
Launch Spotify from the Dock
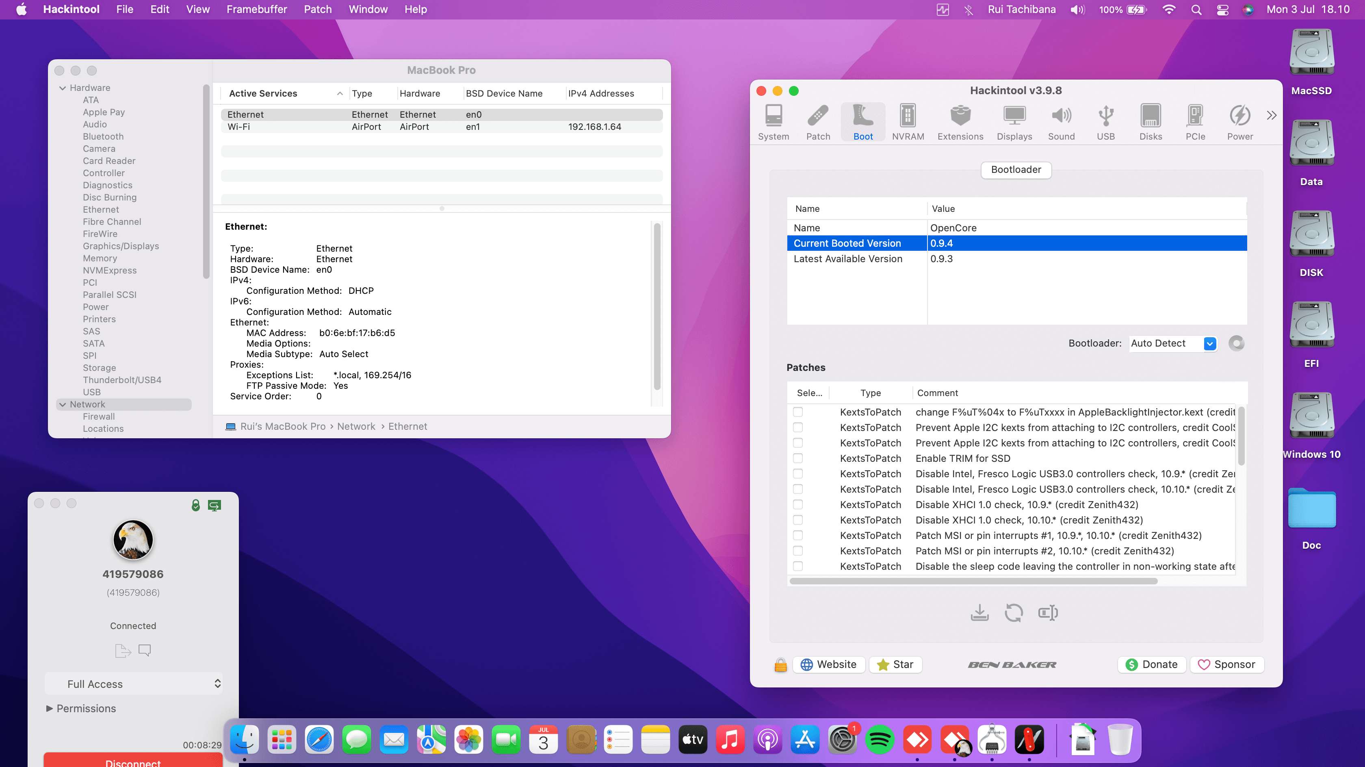pos(880,739)
